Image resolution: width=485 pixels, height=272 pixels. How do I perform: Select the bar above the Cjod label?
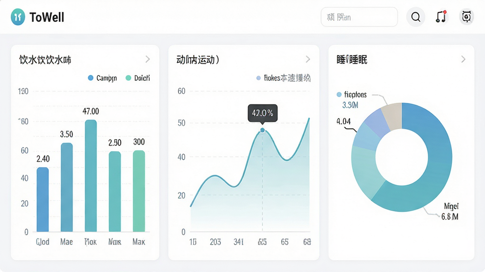pos(43,200)
